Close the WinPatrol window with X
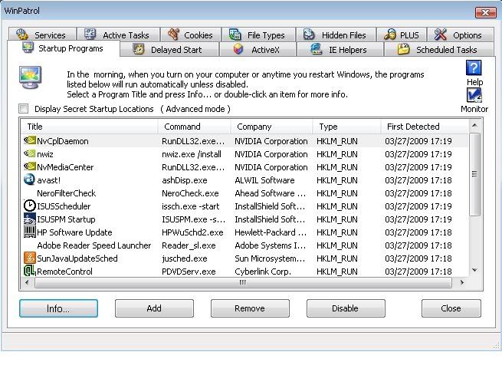 point(485,12)
